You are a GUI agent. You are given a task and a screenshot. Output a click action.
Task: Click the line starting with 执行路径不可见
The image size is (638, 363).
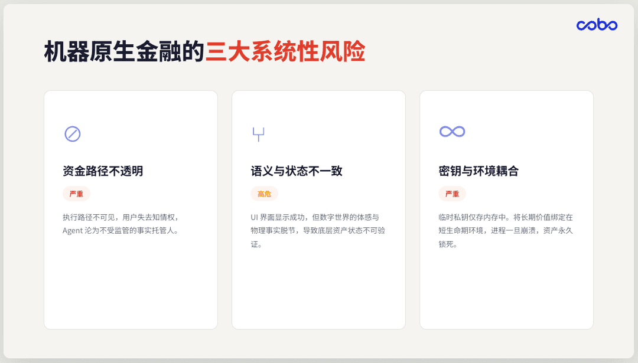(121, 217)
